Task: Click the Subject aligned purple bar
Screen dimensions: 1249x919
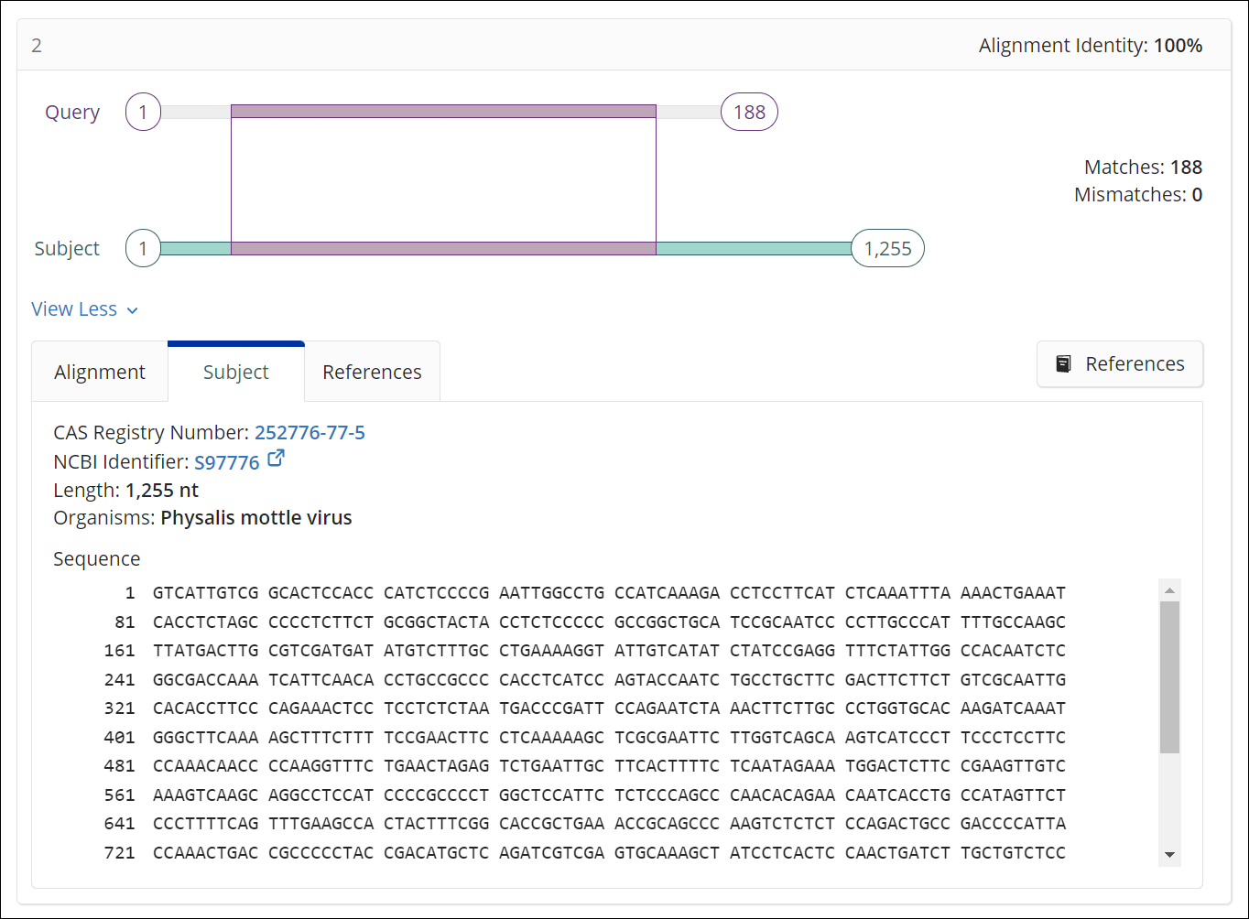Action: point(443,248)
